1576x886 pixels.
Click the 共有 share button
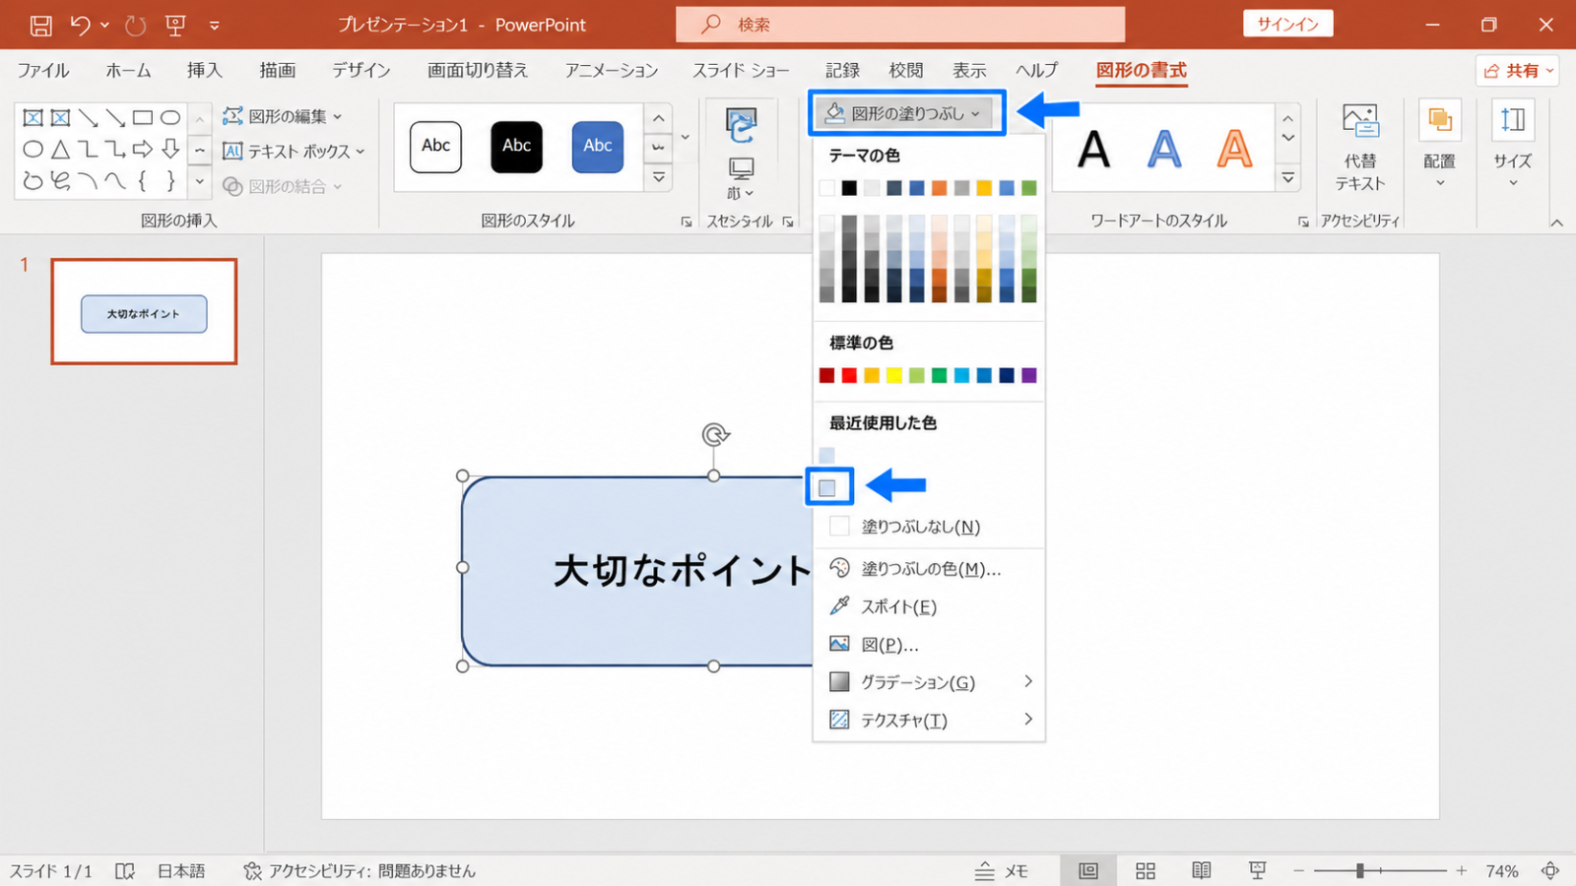1518,71
